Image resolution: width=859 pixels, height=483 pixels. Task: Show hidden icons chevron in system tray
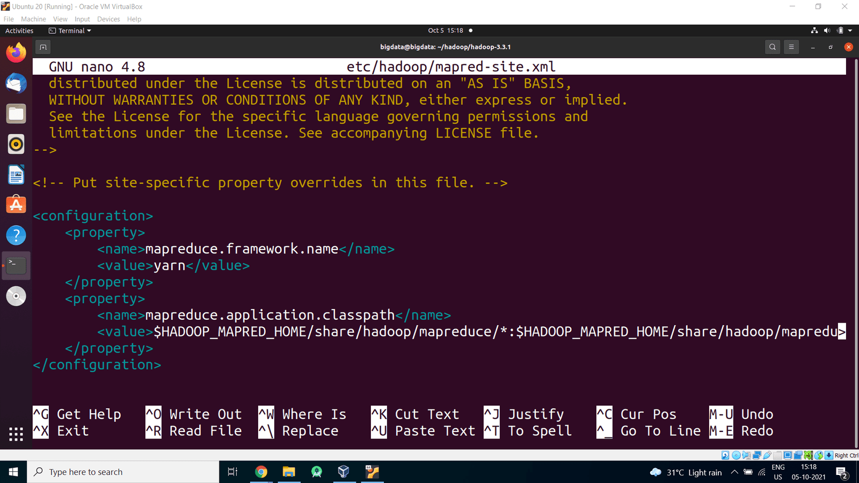point(734,472)
